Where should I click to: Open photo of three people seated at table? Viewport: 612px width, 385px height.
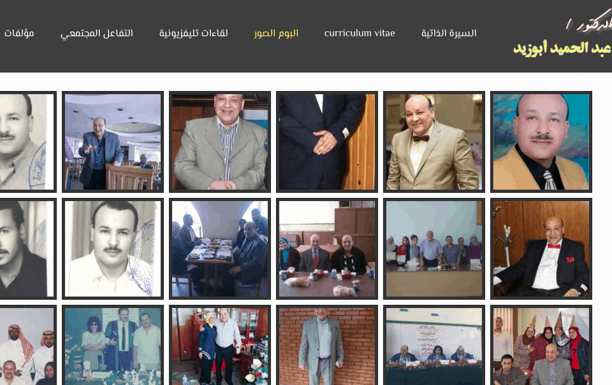click(x=327, y=249)
